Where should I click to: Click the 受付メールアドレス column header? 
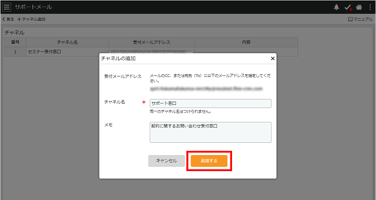(151, 42)
